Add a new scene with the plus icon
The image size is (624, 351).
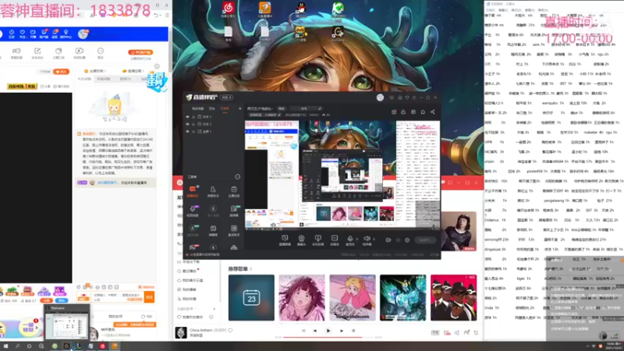tap(240, 108)
